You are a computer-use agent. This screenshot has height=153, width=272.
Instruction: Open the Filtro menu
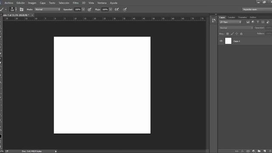point(76,3)
